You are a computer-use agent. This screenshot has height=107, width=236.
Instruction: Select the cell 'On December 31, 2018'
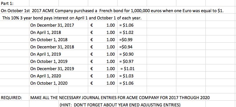[x=52, y=47]
